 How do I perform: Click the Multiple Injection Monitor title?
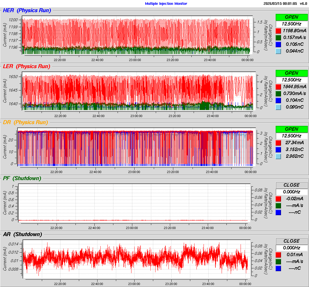tap(166, 4)
